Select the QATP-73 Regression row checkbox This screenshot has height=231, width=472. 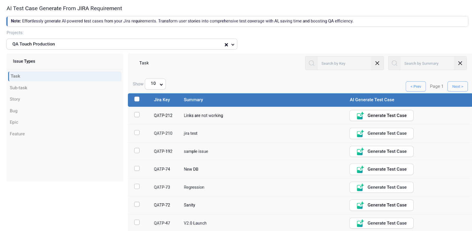(x=137, y=187)
